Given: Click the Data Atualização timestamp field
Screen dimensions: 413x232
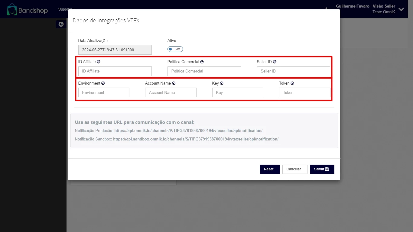Looking at the screenshot, I should click(115, 50).
